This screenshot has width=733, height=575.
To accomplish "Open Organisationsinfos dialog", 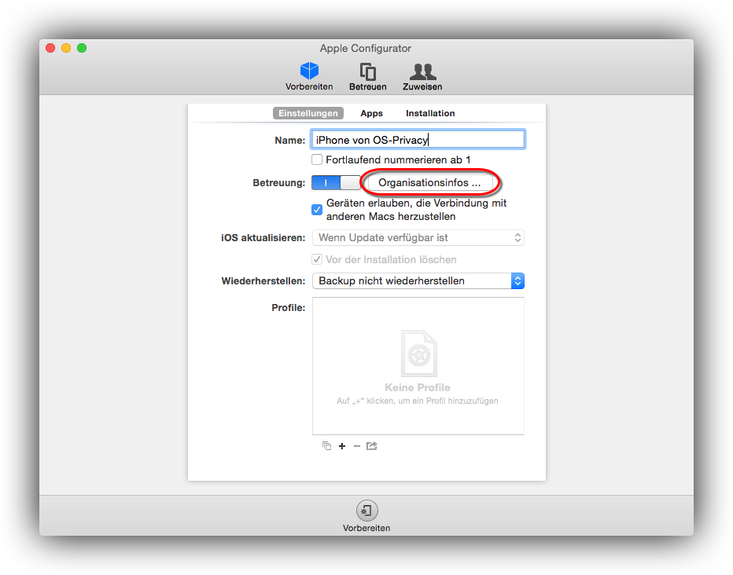I will pos(429,182).
